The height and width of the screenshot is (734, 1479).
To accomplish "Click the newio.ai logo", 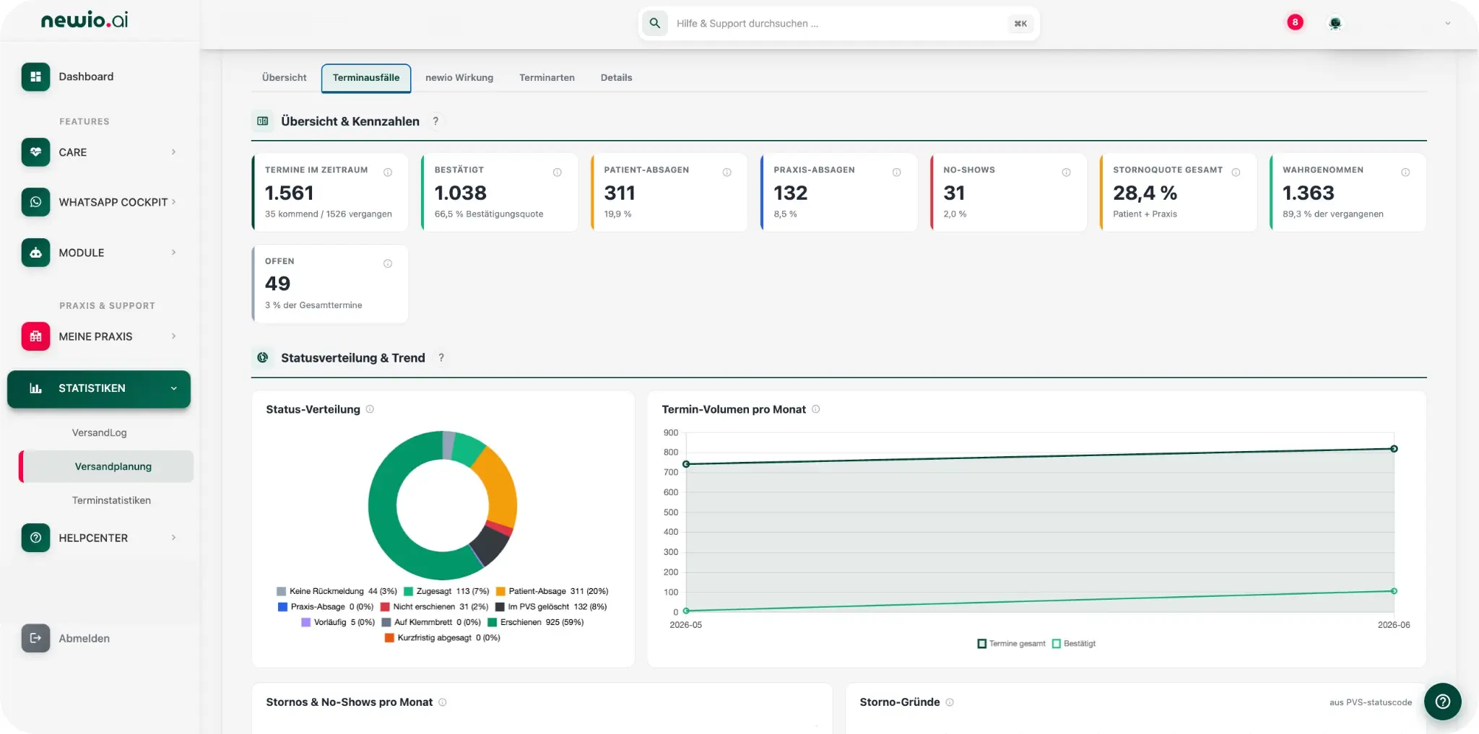I will click(84, 20).
